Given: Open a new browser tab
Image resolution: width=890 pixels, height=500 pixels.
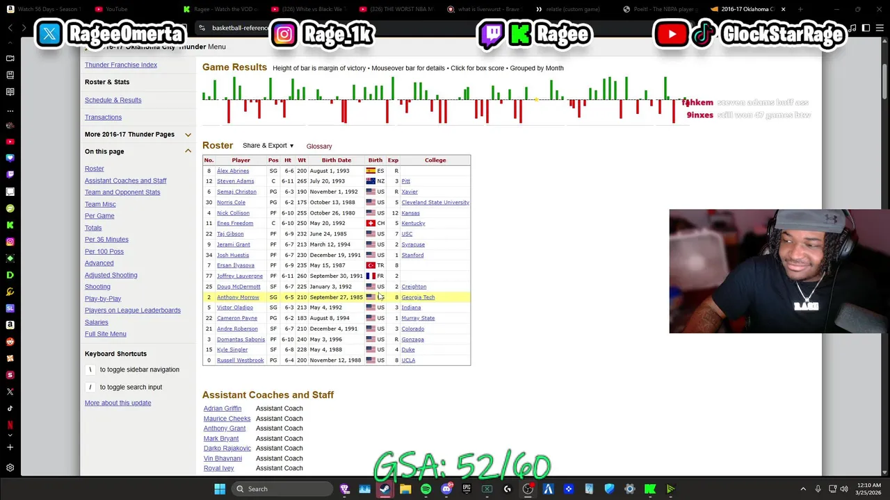Looking at the screenshot, I should click(x=800, y=9).
